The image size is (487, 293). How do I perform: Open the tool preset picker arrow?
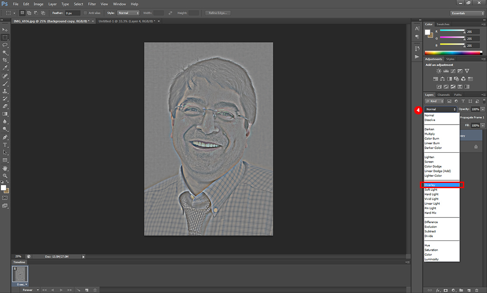[14, 13]
